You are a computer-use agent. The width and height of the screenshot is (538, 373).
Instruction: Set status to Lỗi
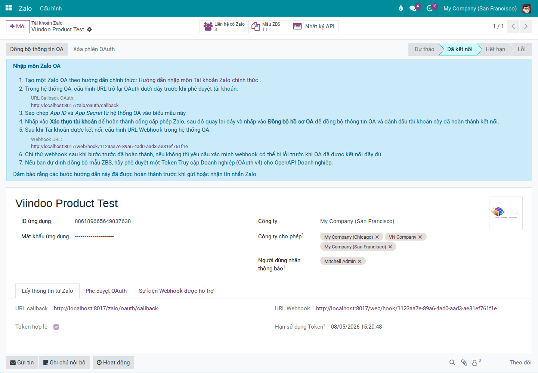pyautogui.click(x=522, y=49)
